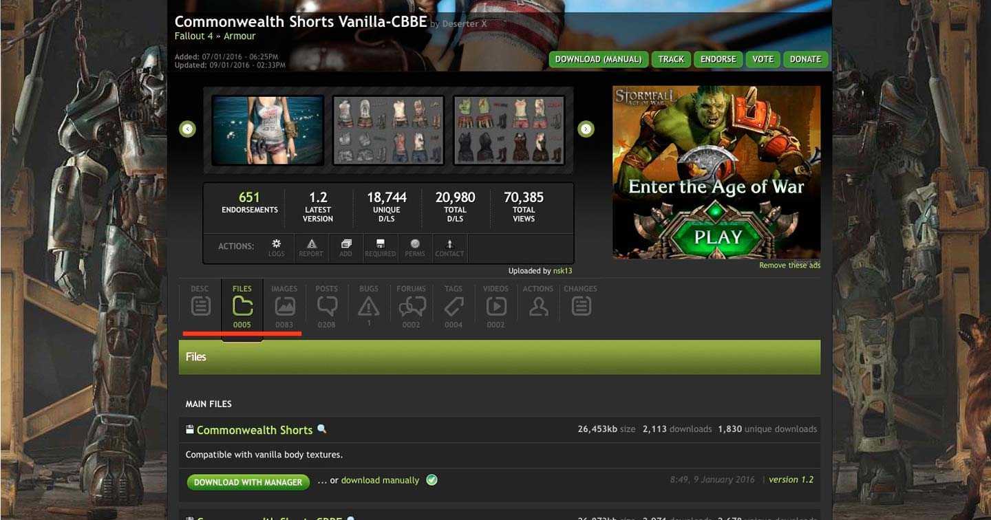991x520 pixels.
Task: Click magnifier icon beside Commonwealth Shorts
Action: click(x=321, y=429)
